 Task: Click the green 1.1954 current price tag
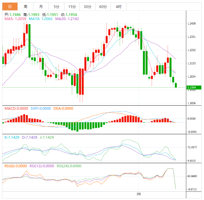click(x=194, y=88)
